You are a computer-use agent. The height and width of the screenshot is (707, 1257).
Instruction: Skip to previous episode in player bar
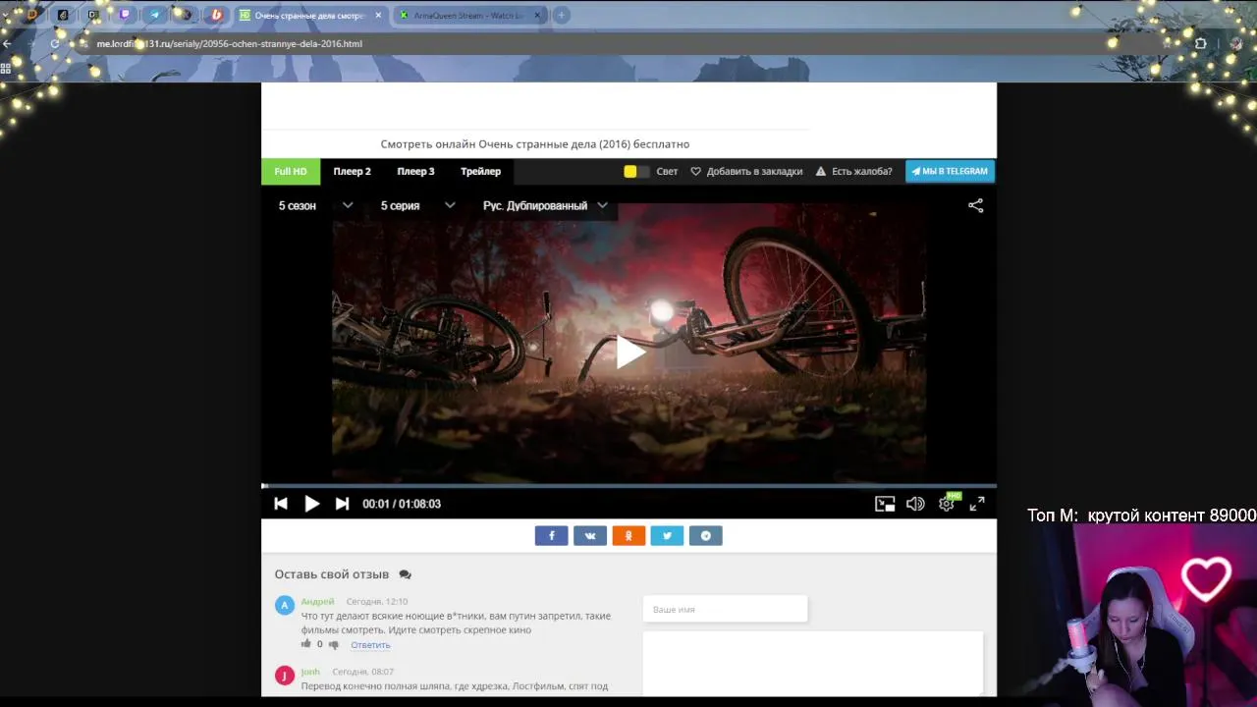[x=281, y=504]
